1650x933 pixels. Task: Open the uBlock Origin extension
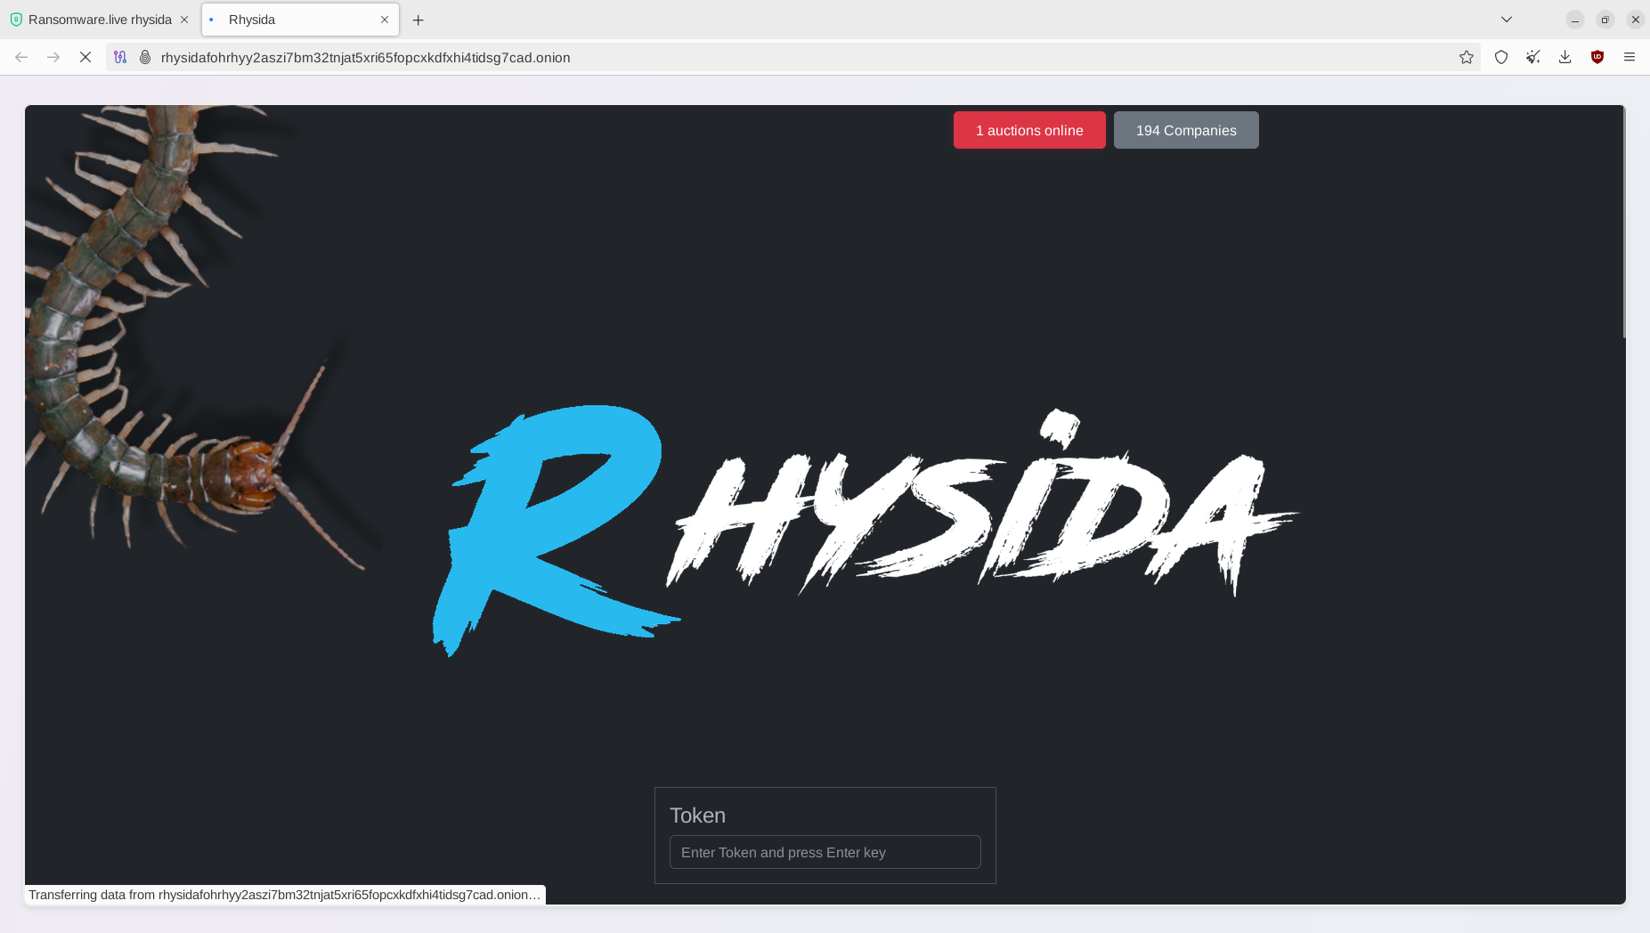point(1597,57)
